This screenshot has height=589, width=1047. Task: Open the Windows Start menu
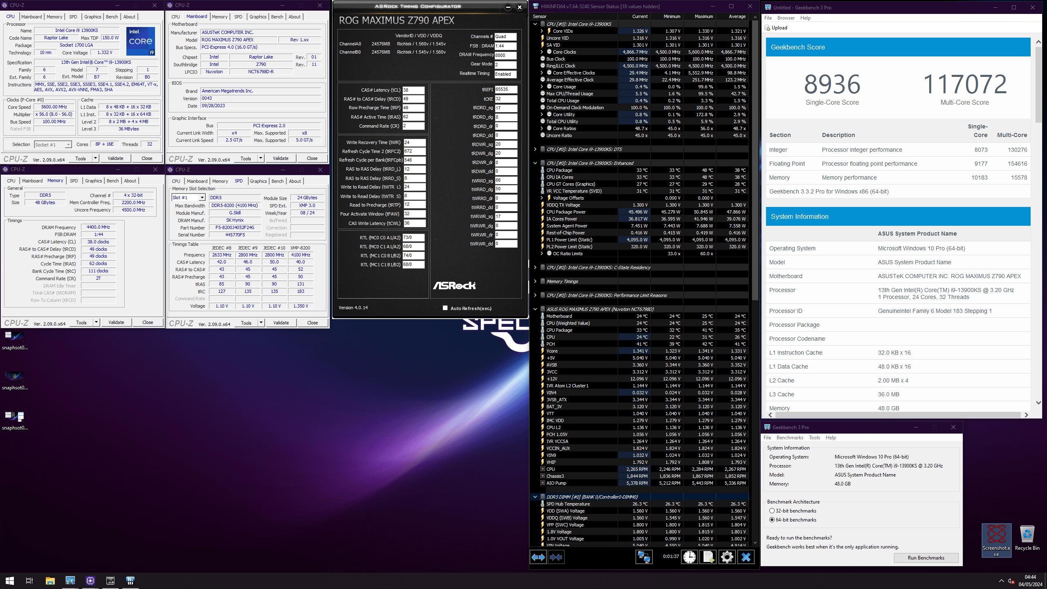(10, 580)
